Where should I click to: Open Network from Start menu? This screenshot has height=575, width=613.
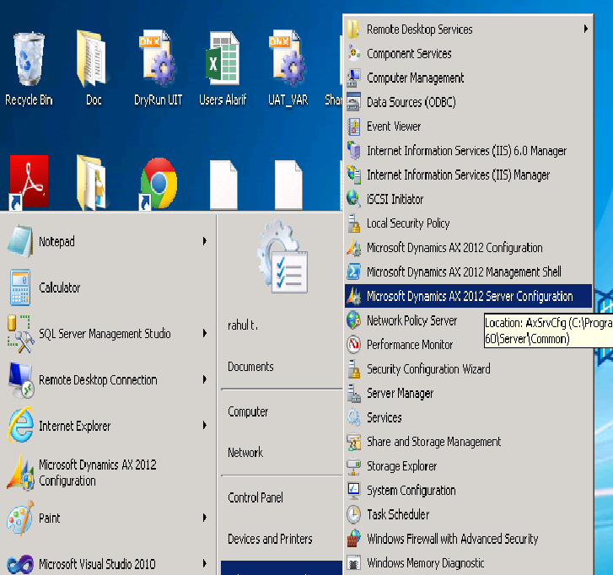(245, 452)
